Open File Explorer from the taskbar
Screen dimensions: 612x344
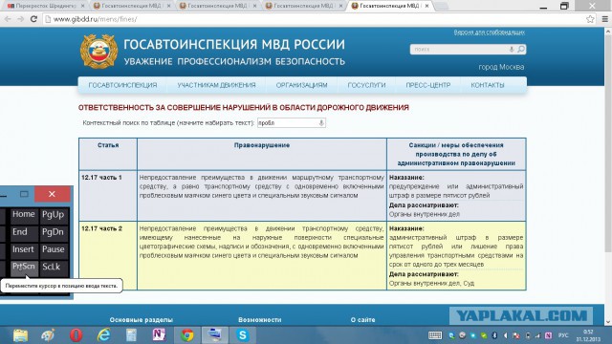(20, 335)
